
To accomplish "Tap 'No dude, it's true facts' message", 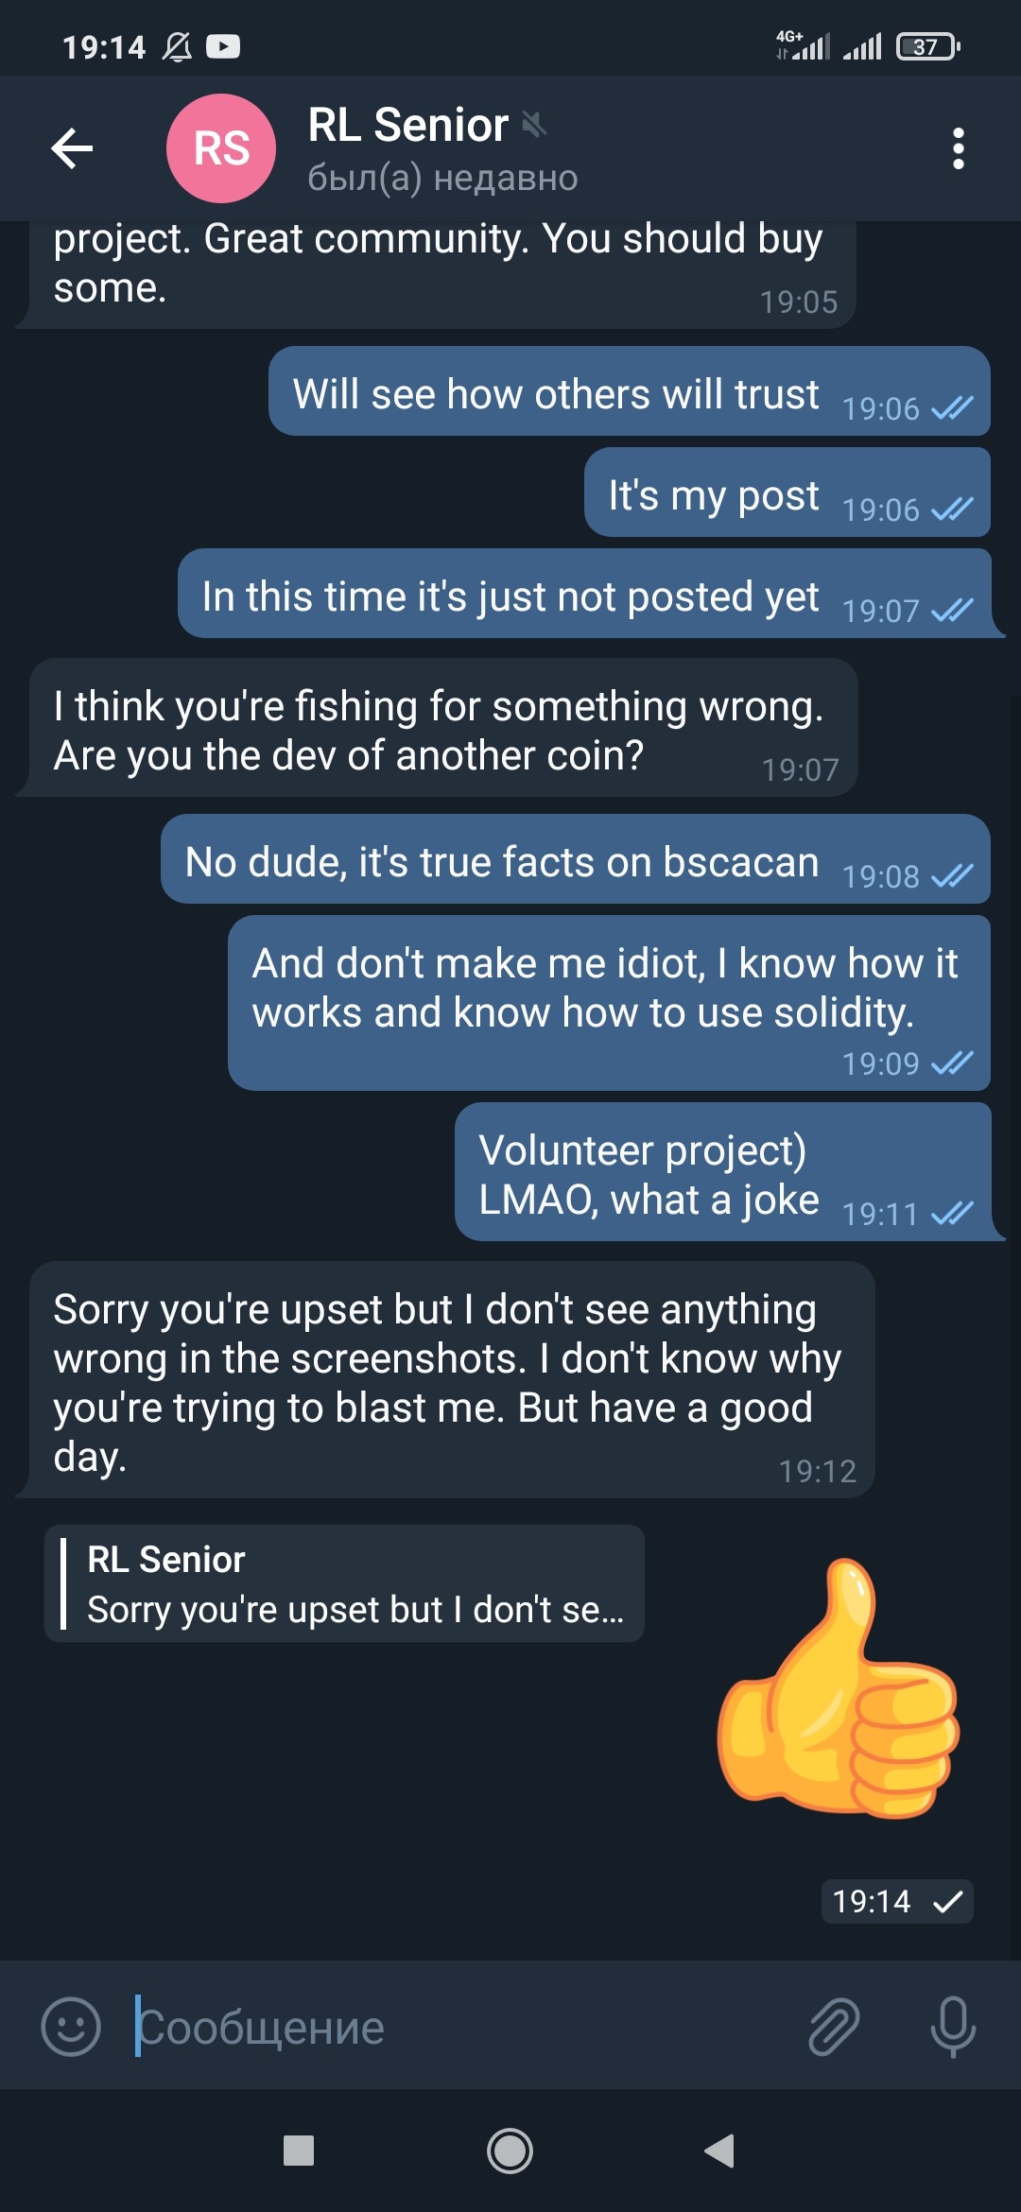I will tap(575, 860).
